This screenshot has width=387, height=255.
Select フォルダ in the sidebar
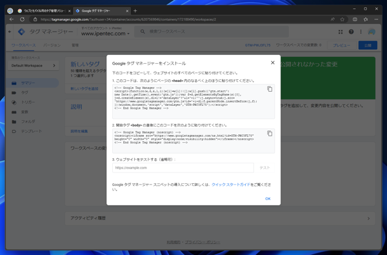(x=32, y=121)
